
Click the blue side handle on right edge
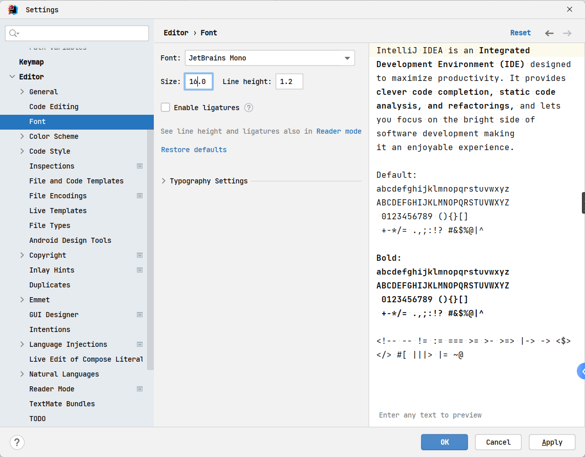pos(581,371)
